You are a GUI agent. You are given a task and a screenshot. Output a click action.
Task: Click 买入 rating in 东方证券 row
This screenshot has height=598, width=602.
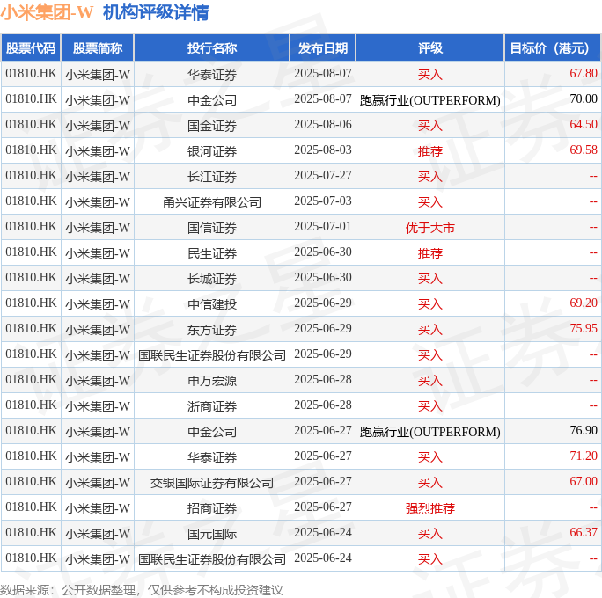430,330
